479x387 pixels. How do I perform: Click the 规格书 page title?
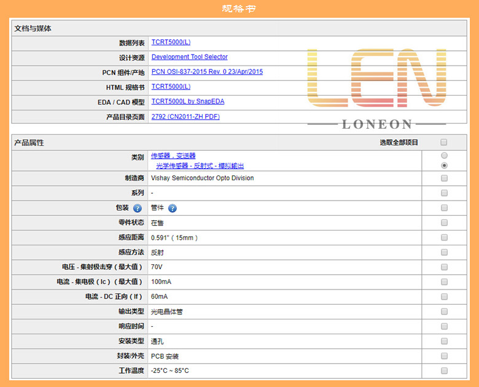239,9
